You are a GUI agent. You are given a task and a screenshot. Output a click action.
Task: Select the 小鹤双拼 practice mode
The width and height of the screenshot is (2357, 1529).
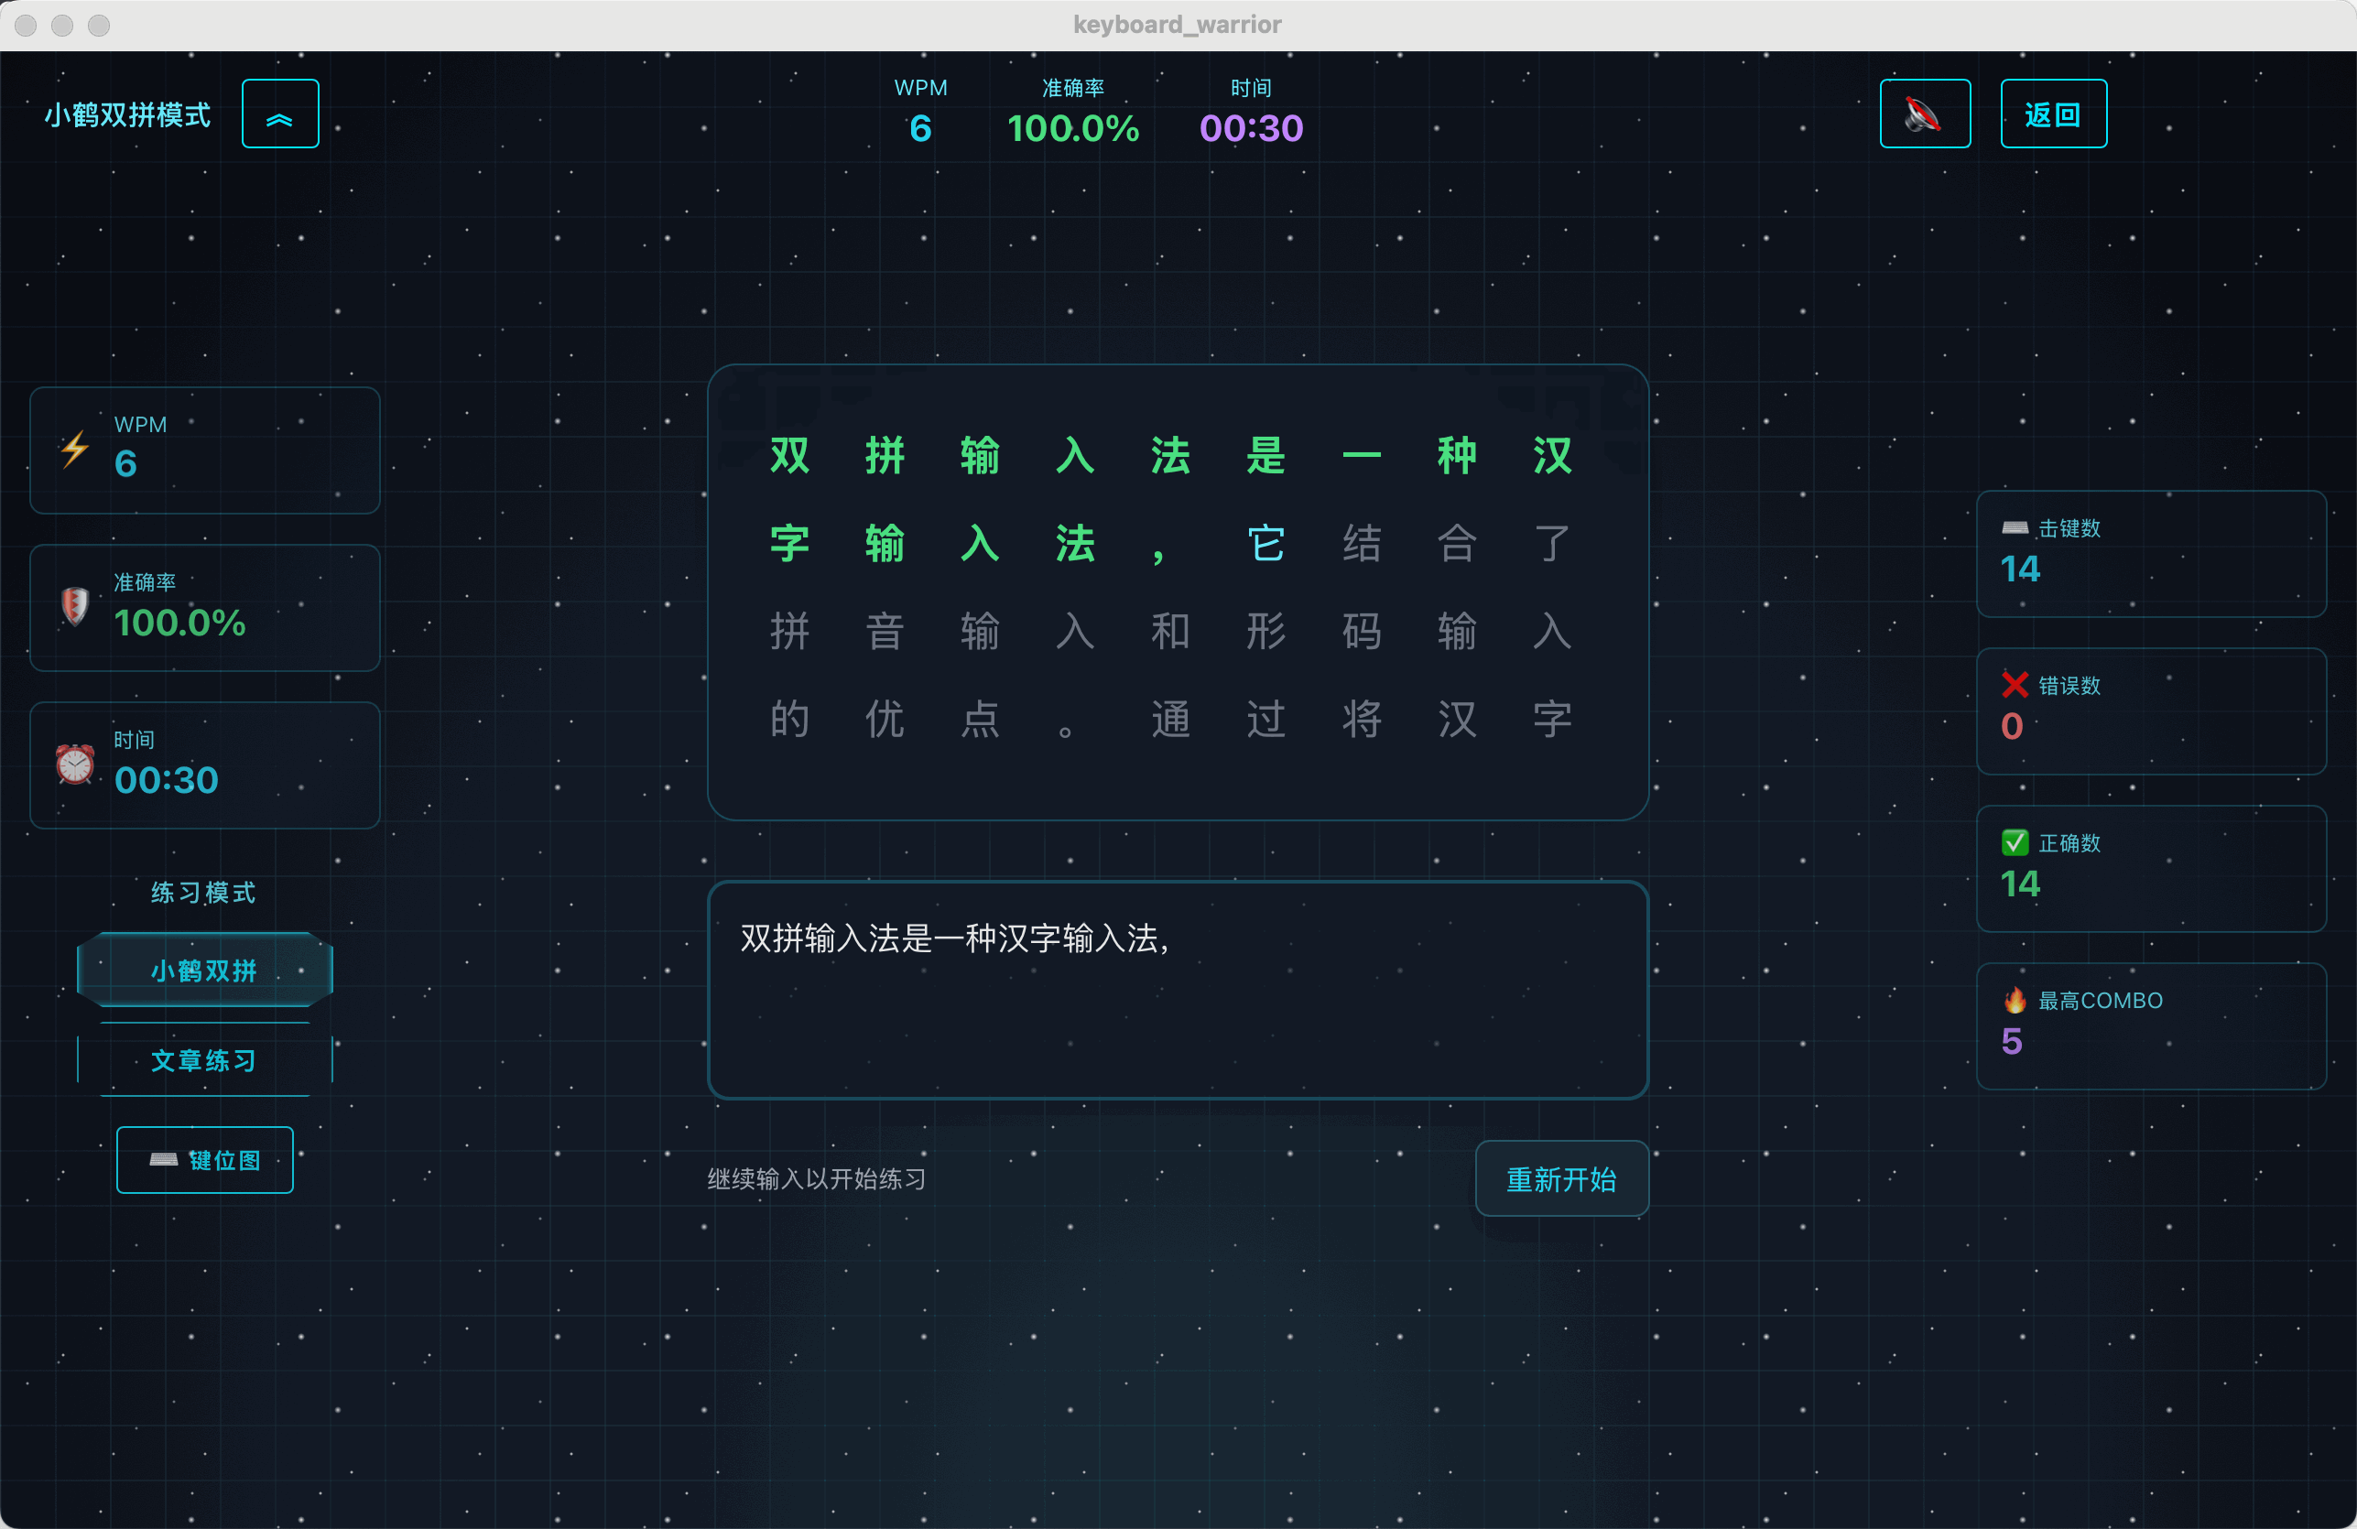[x=204, y=971]
